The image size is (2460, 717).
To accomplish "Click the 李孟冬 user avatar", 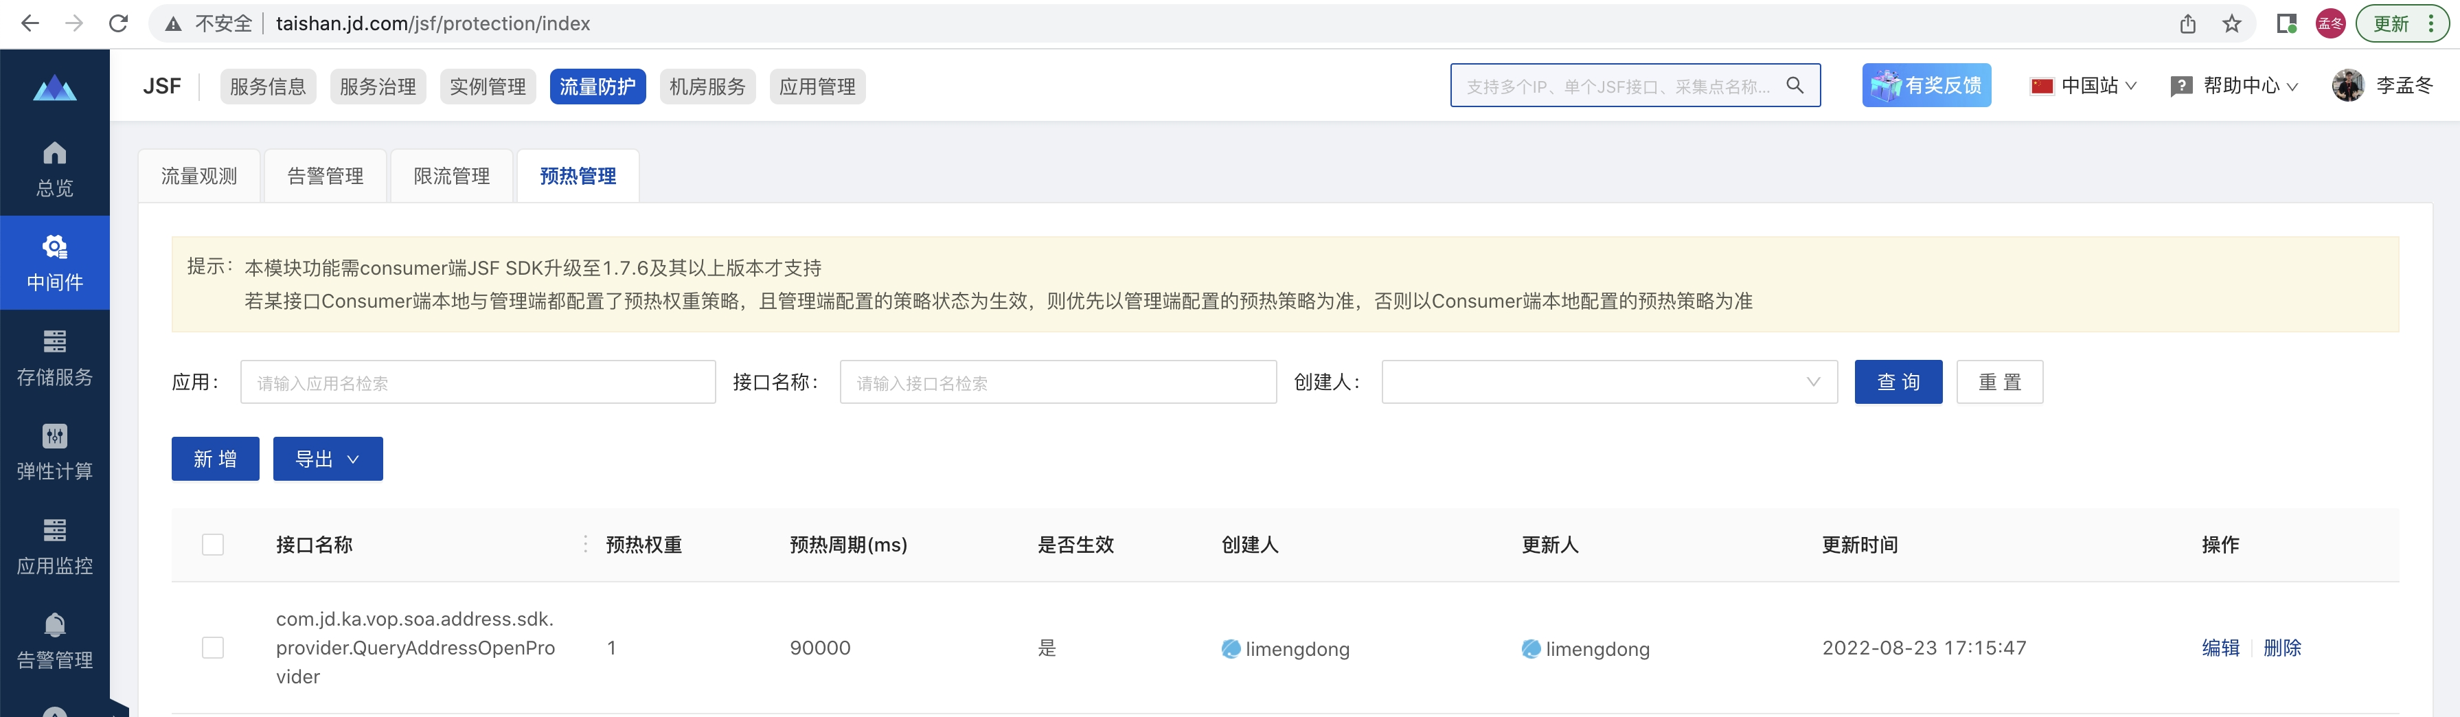I will coord(2347,86).
